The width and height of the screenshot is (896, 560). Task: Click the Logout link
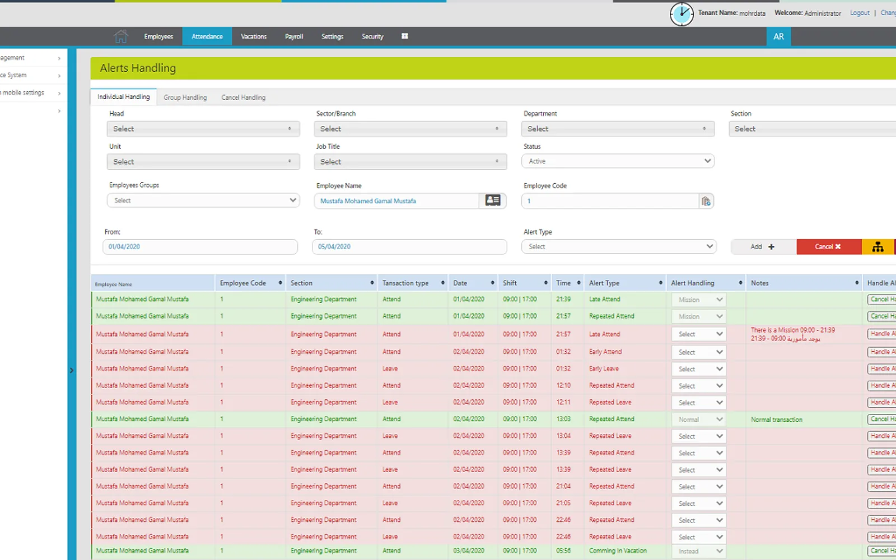(860, 13)
